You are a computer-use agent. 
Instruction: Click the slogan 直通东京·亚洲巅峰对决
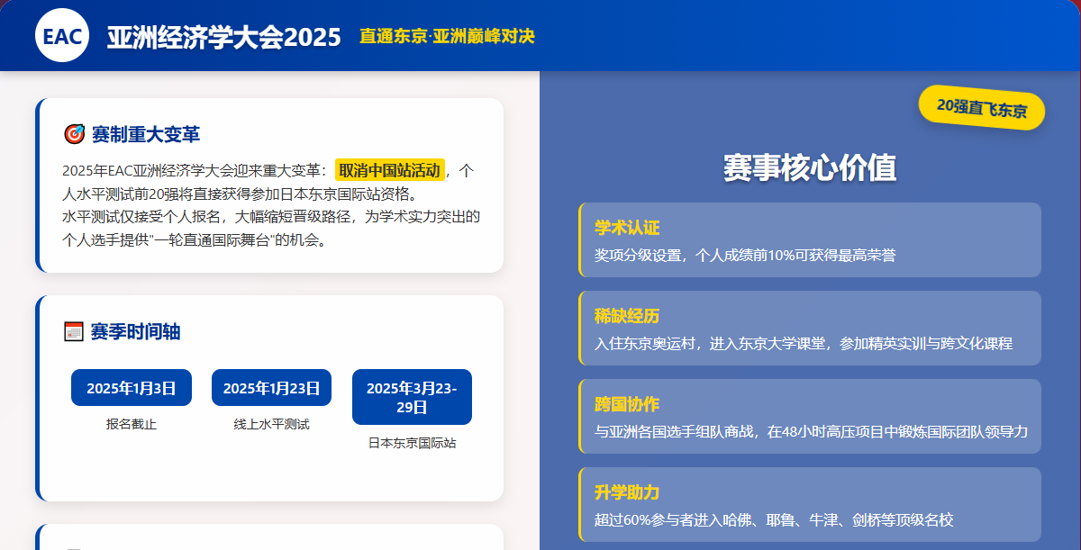click(x=447, y=37)
